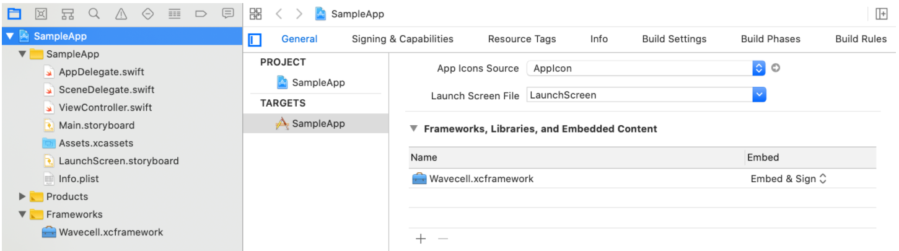Open related items grid menu icon

pyautogui.click(x=255, y=14)
